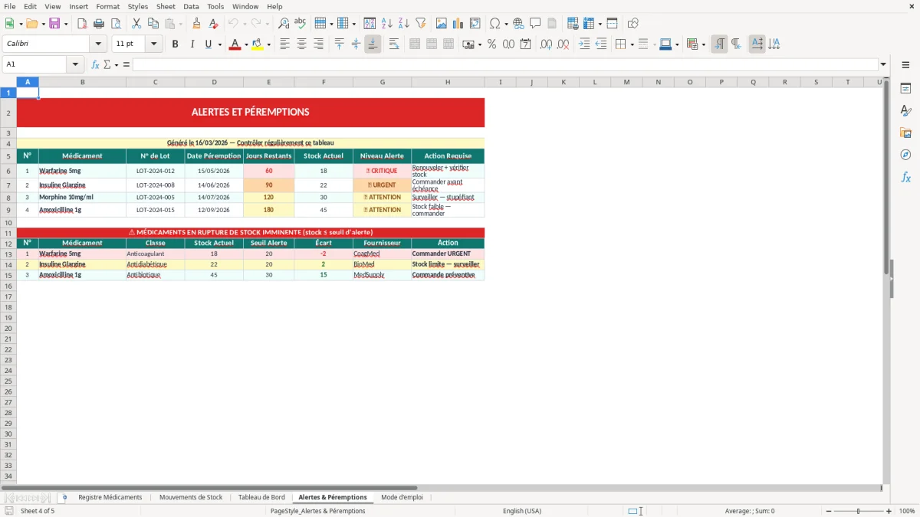
Task: Toggle wrap text in the cell
Action: 394,44
